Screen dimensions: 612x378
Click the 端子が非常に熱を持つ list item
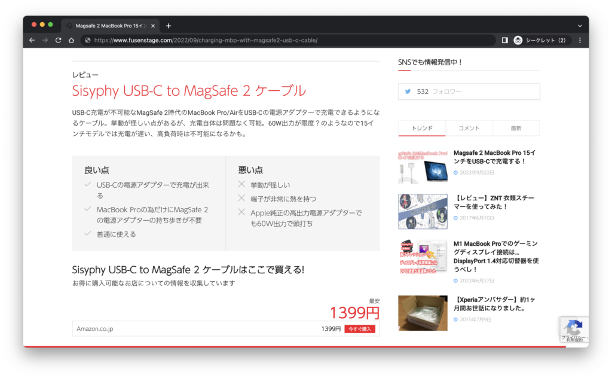coord(283,199)
